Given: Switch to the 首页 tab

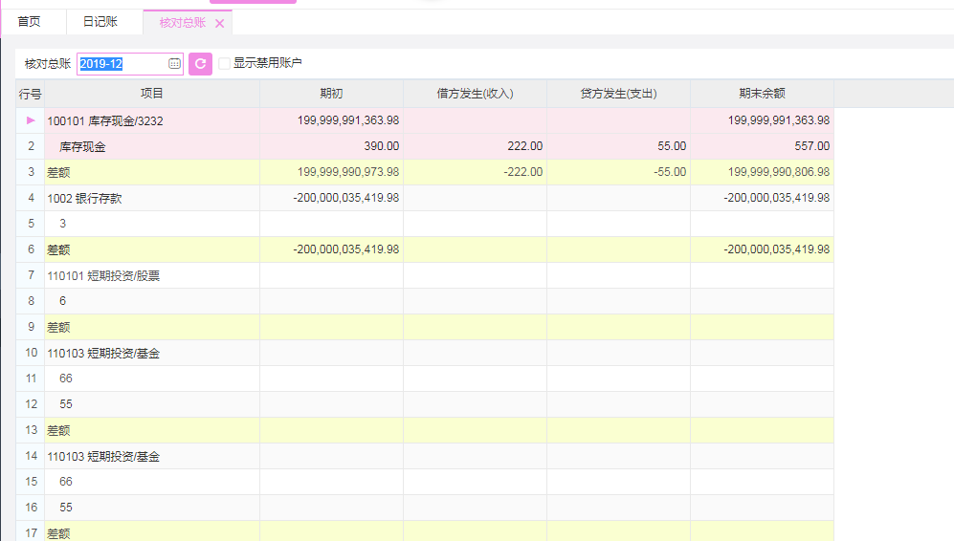Looking at the screenshot, I should click(29, 22).
